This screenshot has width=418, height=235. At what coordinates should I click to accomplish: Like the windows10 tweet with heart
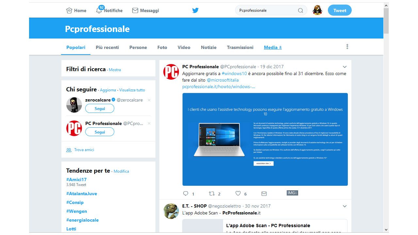coord(238,194)
